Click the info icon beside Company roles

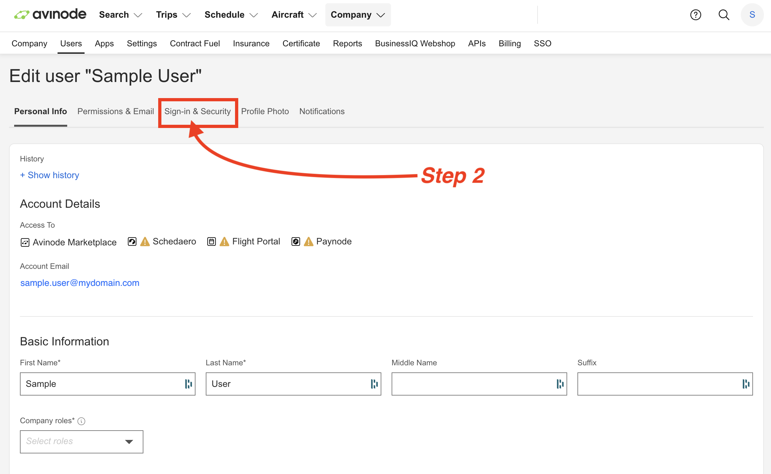(x=82, y=421)
